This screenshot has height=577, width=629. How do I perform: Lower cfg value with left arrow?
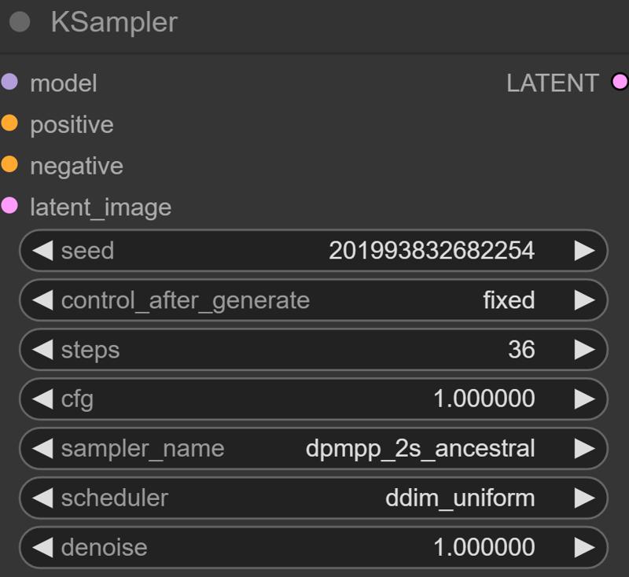click(x=42, y=399)
